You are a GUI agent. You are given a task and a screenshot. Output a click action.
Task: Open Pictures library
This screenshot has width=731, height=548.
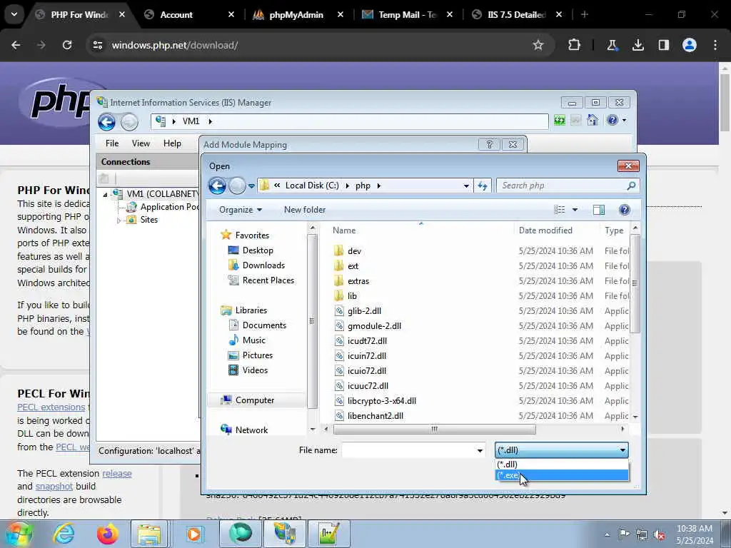click(257, 355)
